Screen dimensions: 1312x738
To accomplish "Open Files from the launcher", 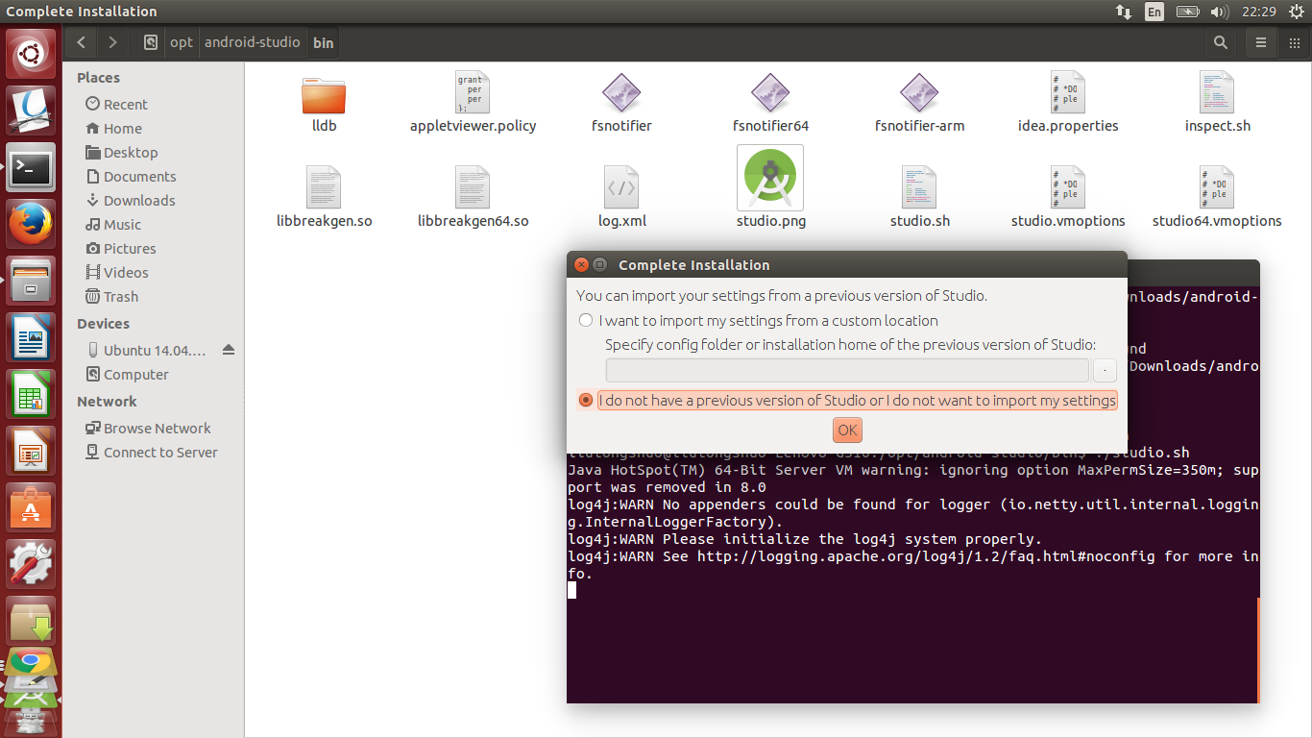I will [x=31, y=281].
